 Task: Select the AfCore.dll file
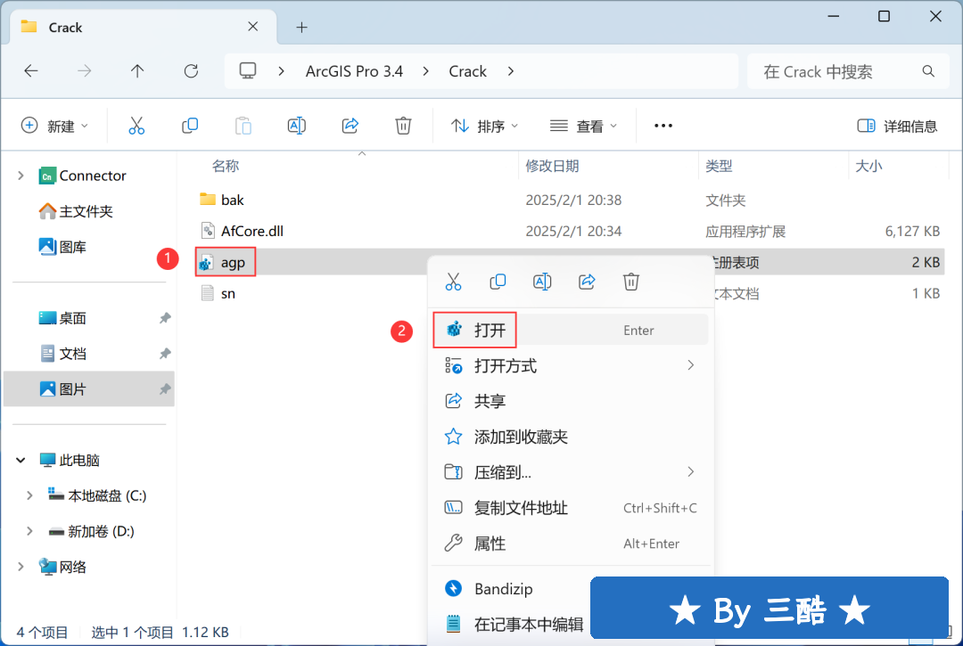pos(251,231)
